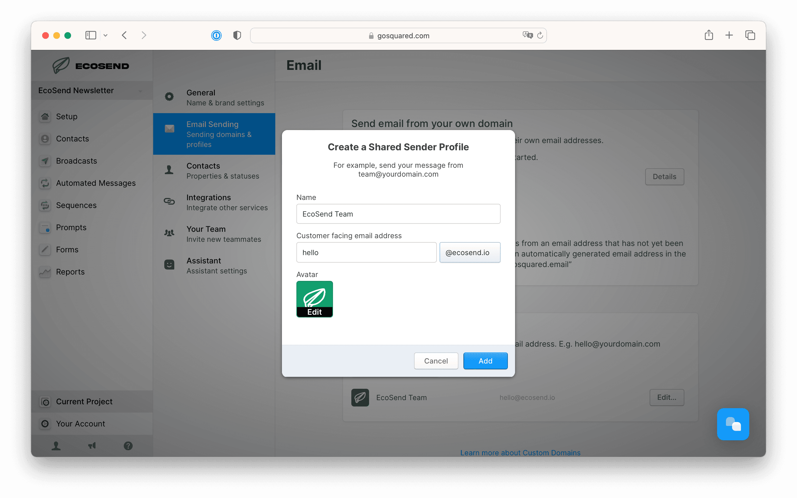The width and height of the screenshot is (797, 498).
Task: Go to Broadcasts in sidebar
Action: (77, 161)
